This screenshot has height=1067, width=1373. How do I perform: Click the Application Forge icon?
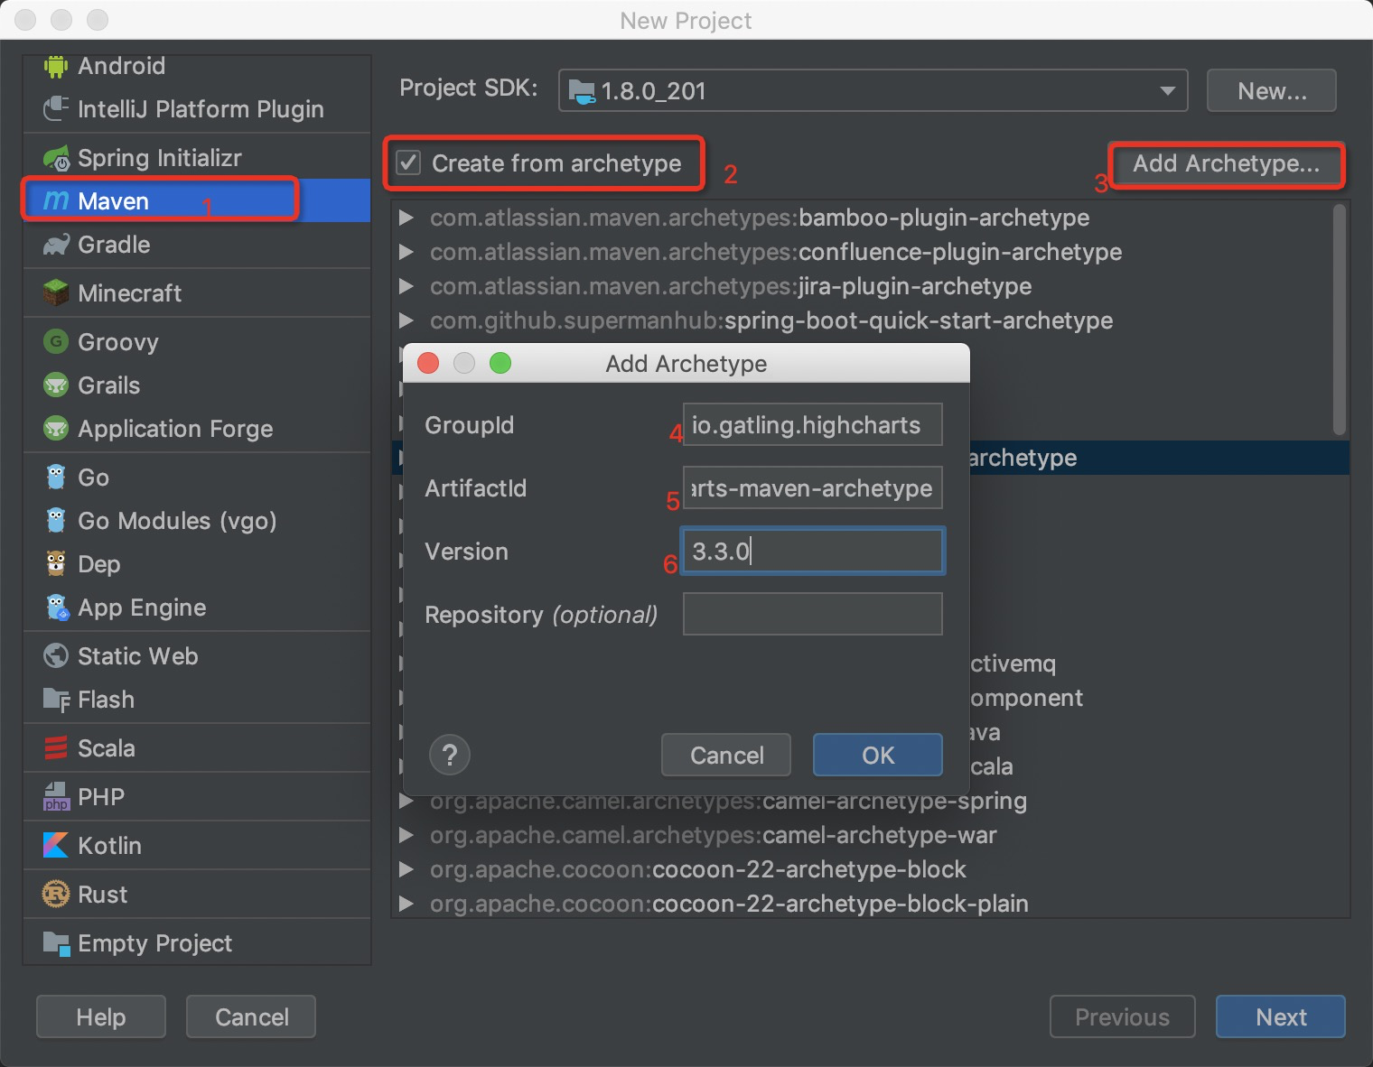tap(56, 429)
